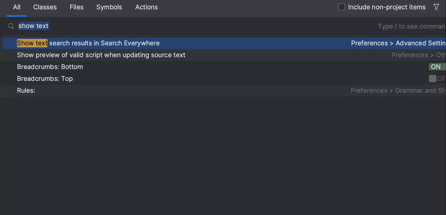Click the "Preferences > Advanced Settings" path label
This screenshot has height=215, width=446.
(398, 43)
